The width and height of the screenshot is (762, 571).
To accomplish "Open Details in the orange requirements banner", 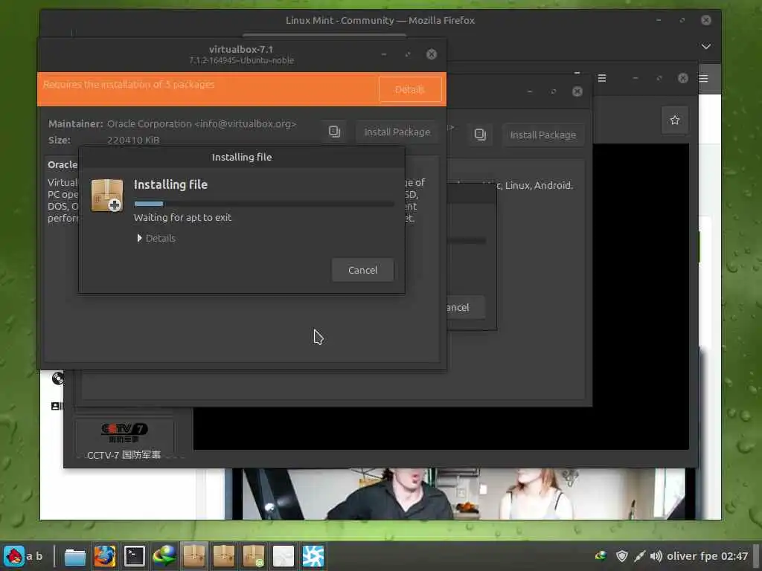I will click(410, 89).
